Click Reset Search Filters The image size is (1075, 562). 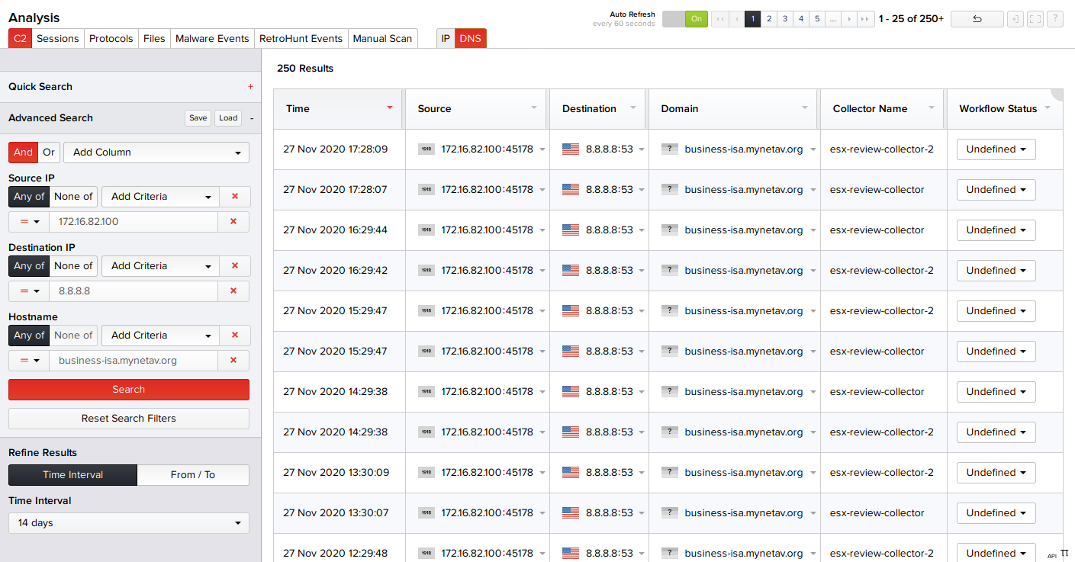pos(128,419)
